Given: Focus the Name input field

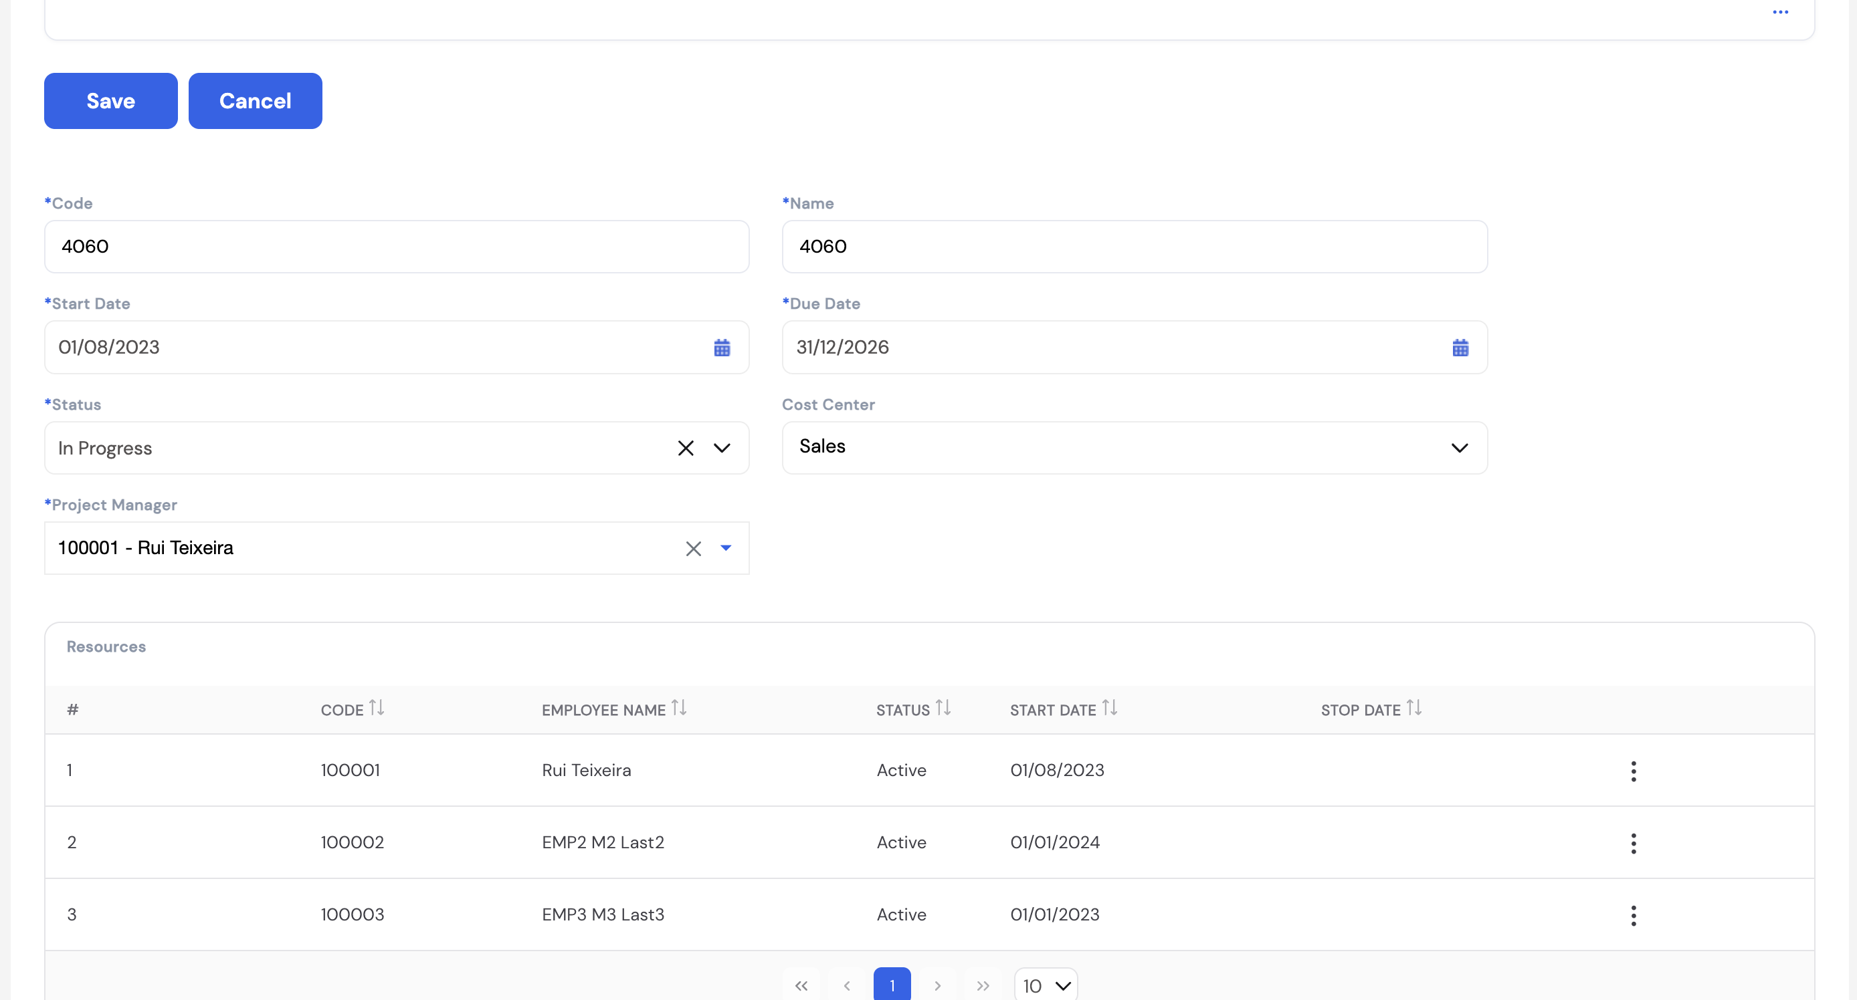Looking at the screenshot, I should (x=1134, y=247).
